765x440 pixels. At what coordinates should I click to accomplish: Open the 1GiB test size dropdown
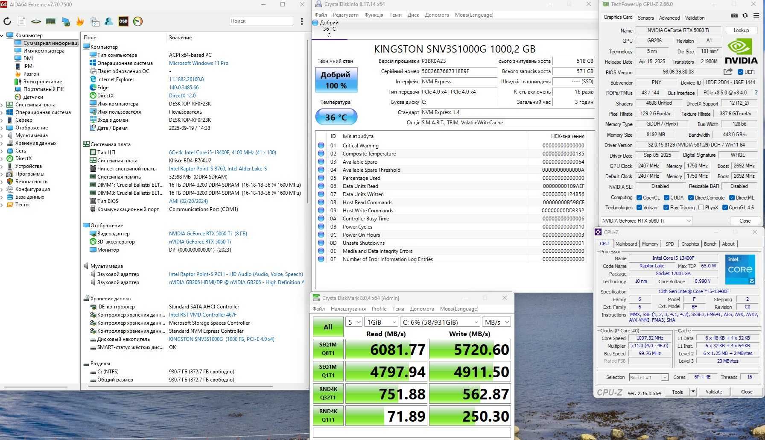pos(381,322)
